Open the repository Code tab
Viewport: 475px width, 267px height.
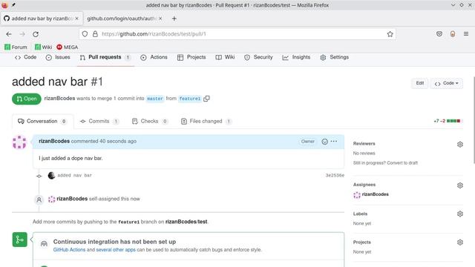click(x=26, y=57)
